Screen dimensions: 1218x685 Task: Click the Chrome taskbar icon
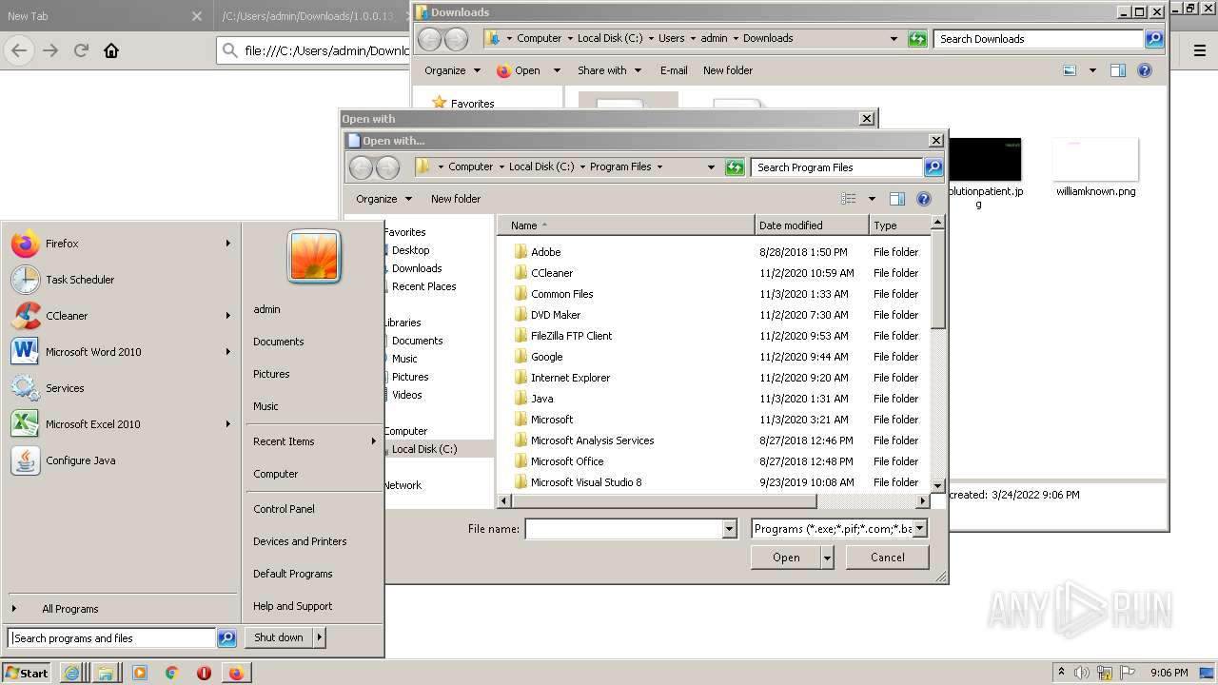[x=171, y=673]
